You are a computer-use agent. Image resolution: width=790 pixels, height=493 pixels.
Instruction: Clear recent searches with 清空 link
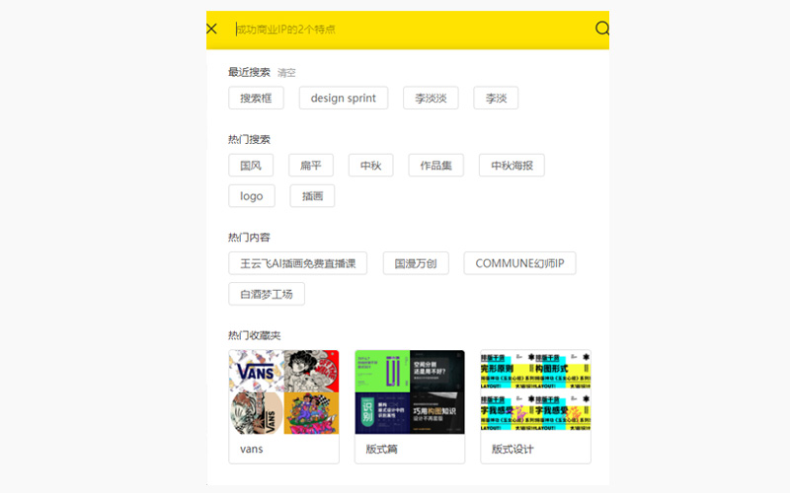(286, 73)
